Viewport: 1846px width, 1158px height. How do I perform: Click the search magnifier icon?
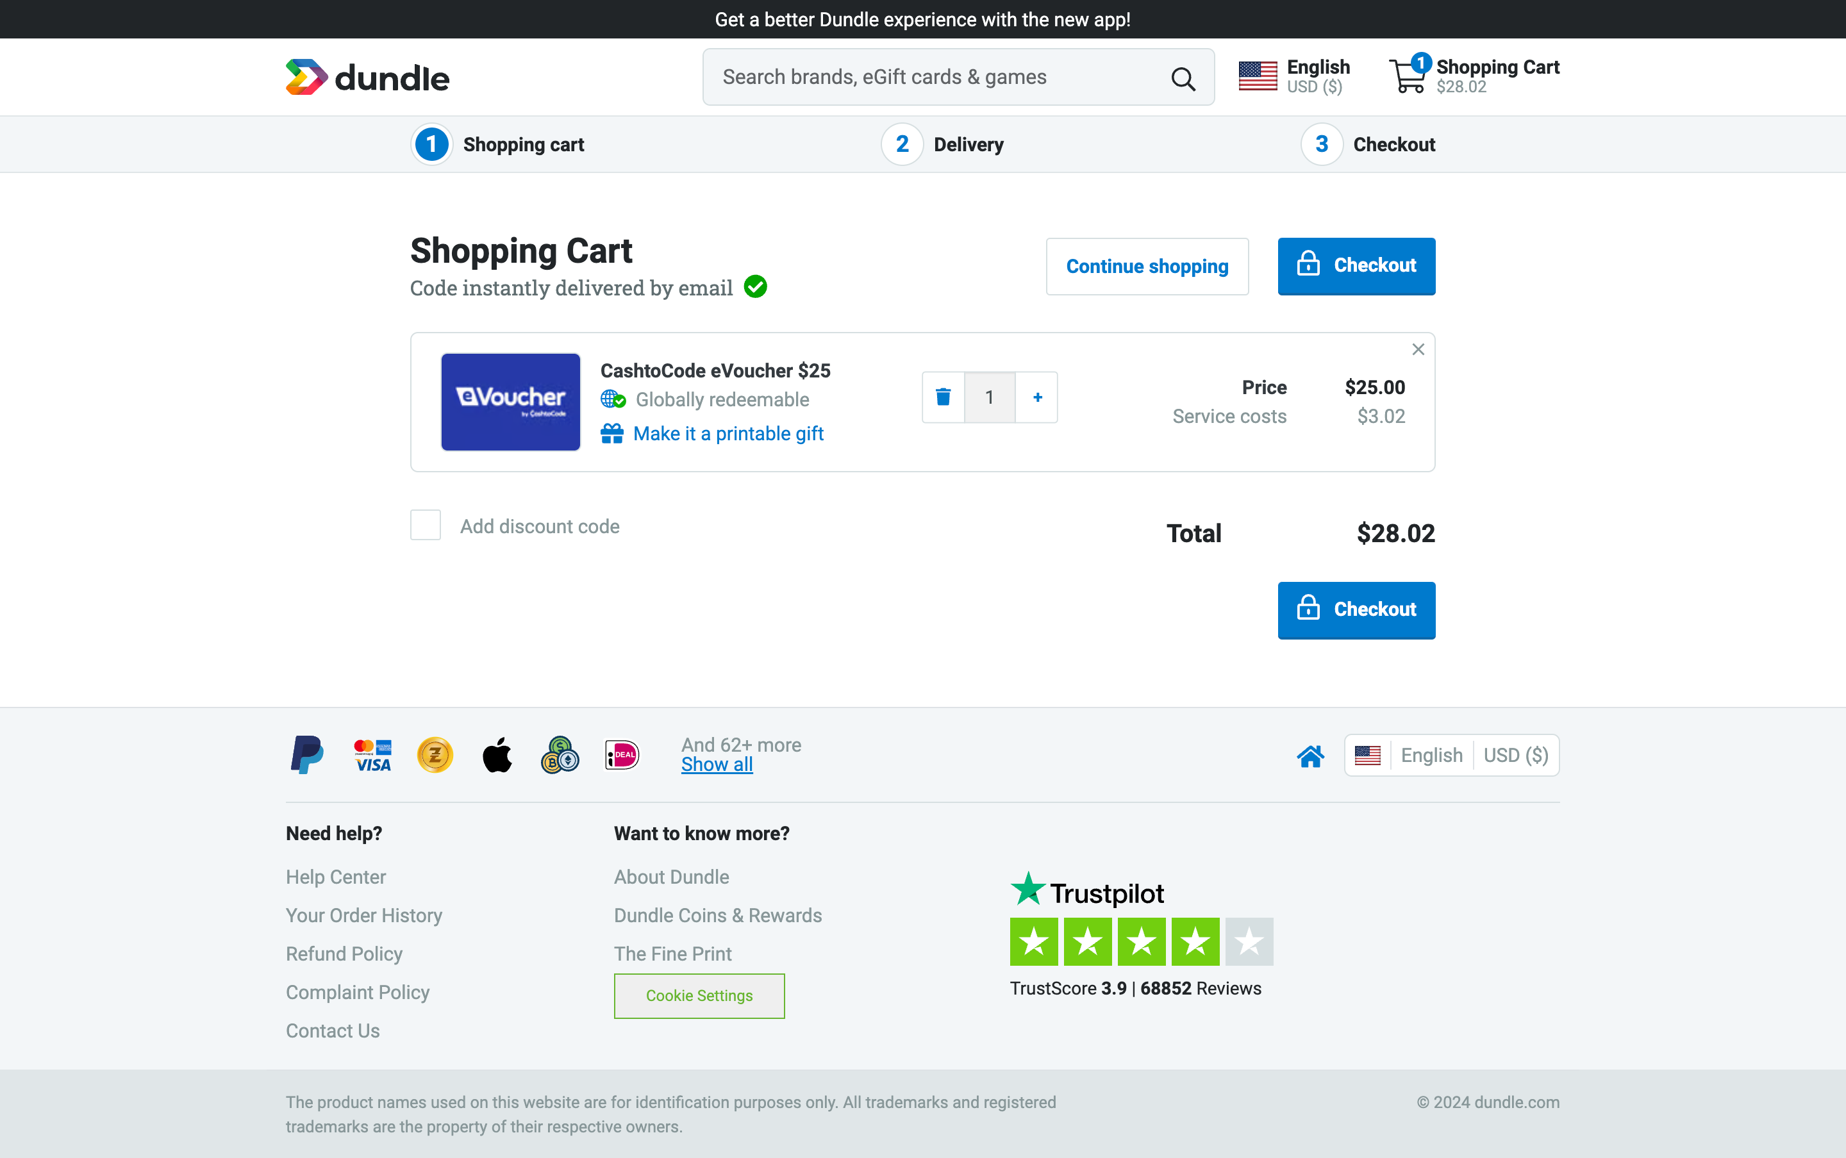click(1183, 78)
